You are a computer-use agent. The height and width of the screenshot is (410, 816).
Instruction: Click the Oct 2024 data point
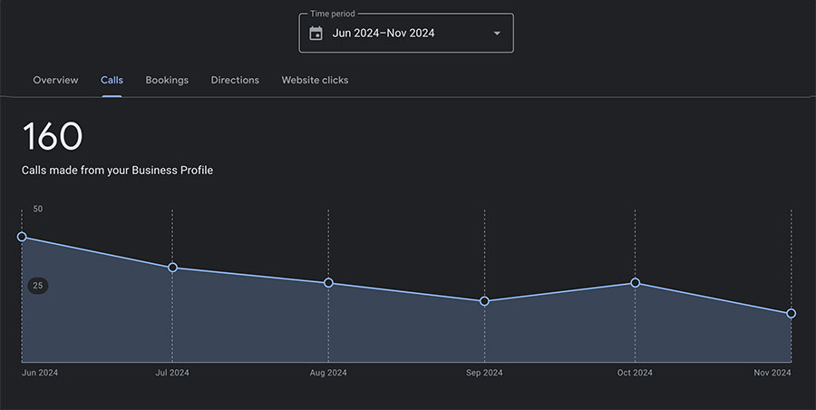[635, 283]
